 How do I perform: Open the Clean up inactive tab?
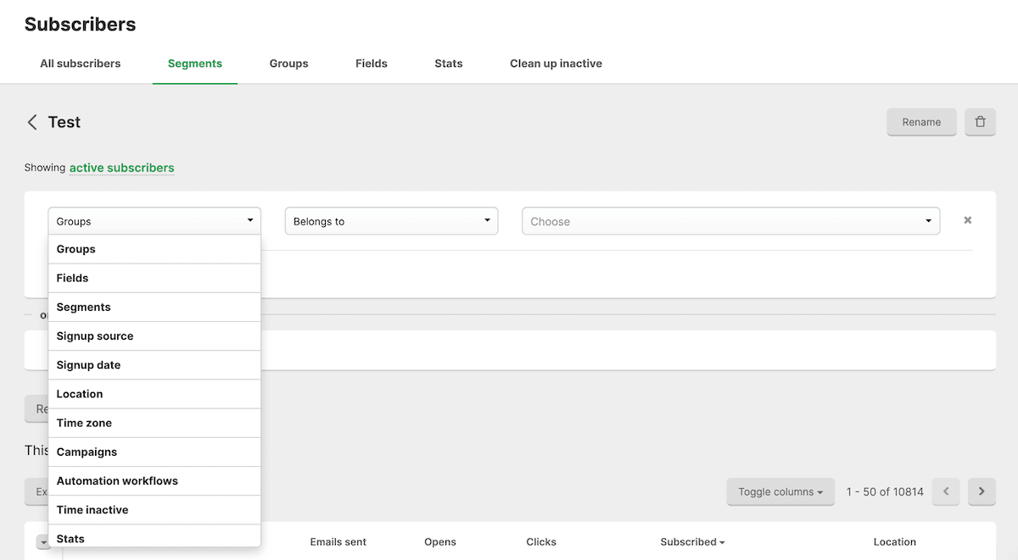[556, 63]
